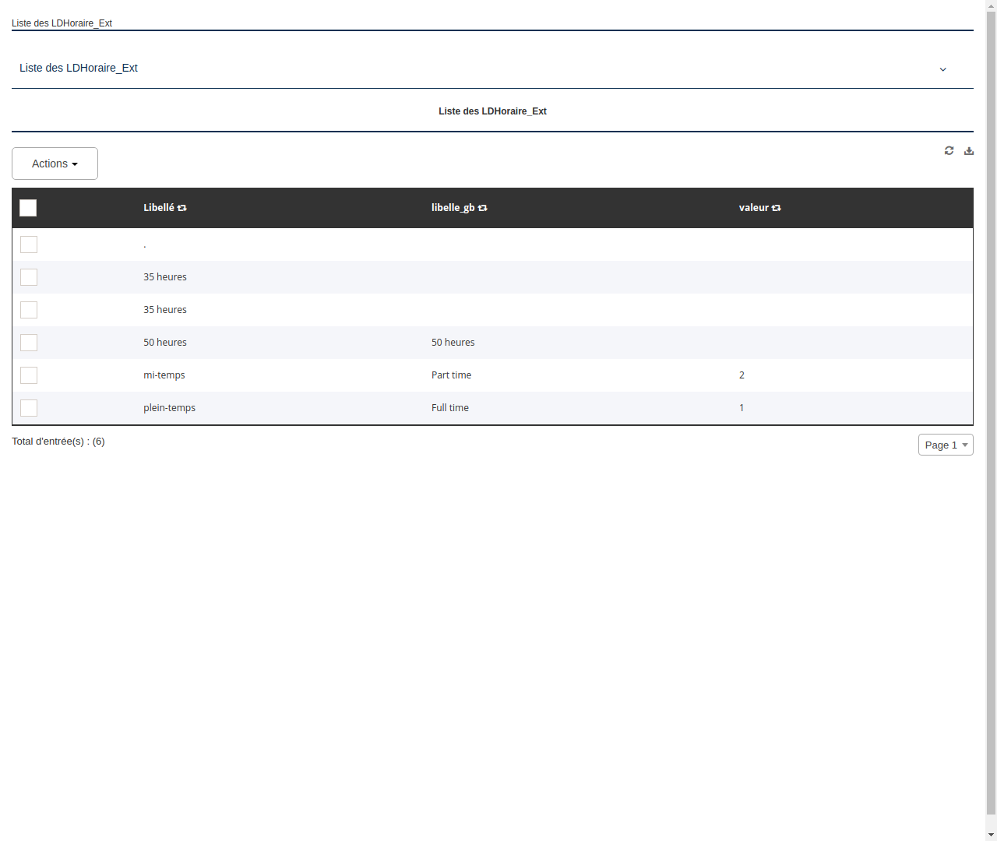Screen dimensions: 997x841
Task: Open the Liste des LDHoraire_Ext breadcrumb link
Action: [x=62, y=23]
